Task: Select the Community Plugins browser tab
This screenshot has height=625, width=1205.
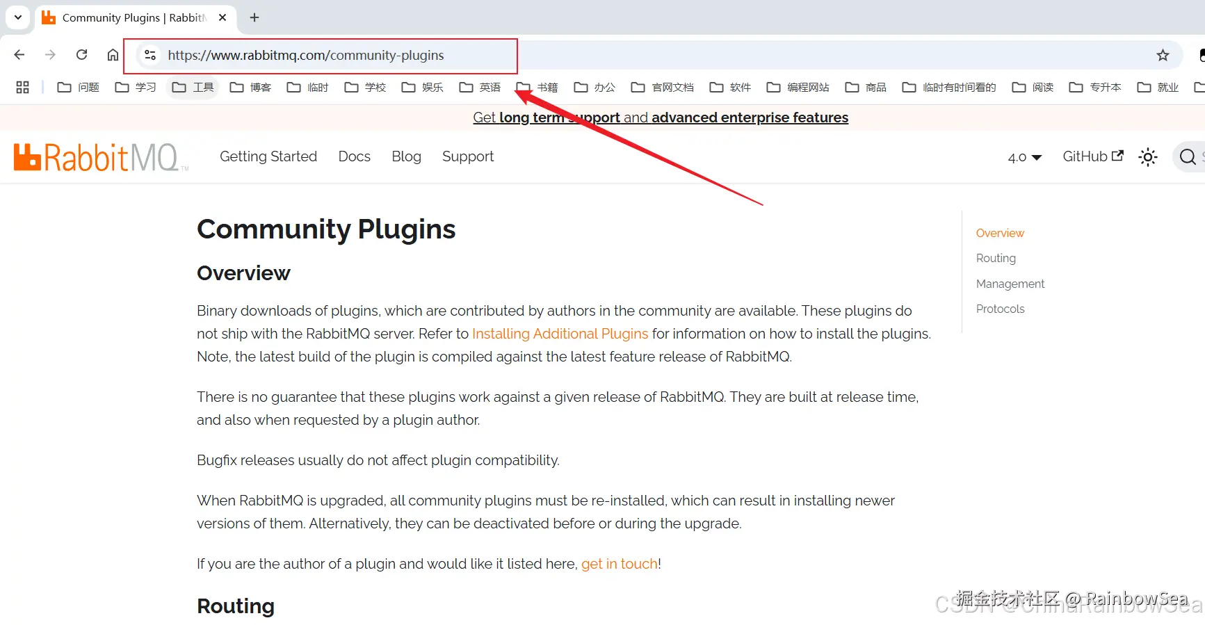Action: (x=135, y=17)
